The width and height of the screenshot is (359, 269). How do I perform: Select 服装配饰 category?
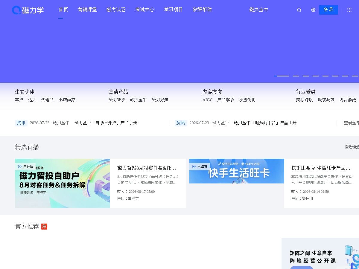click(x=326, y=100)
